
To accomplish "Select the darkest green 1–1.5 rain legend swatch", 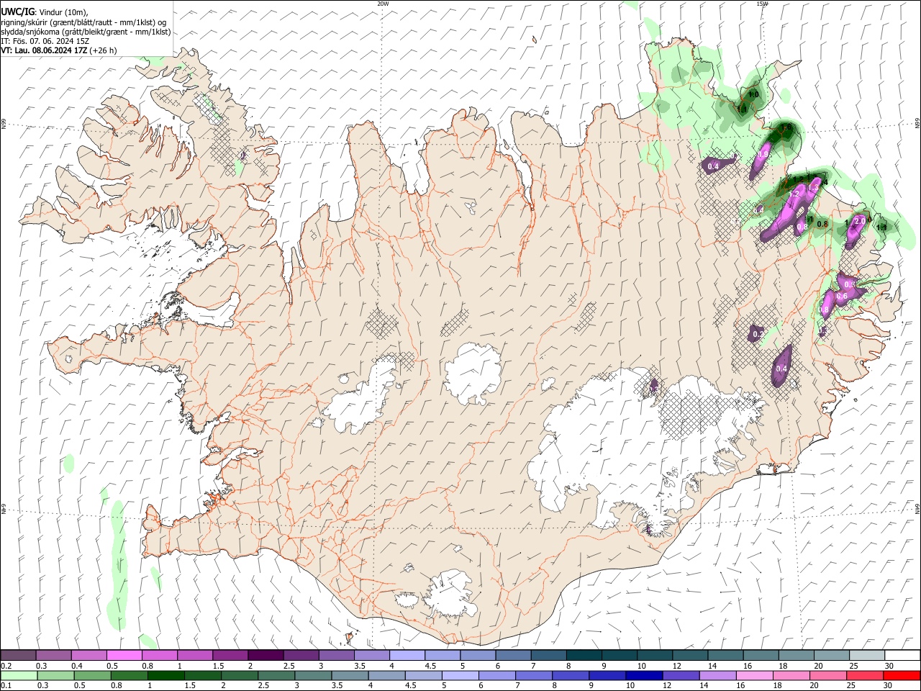I will tap(165, 675).
